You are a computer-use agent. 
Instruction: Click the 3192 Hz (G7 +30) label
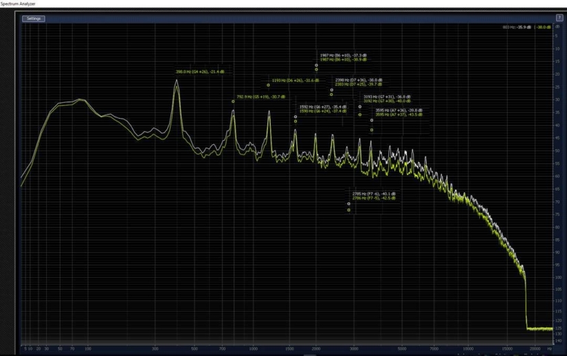387,101
